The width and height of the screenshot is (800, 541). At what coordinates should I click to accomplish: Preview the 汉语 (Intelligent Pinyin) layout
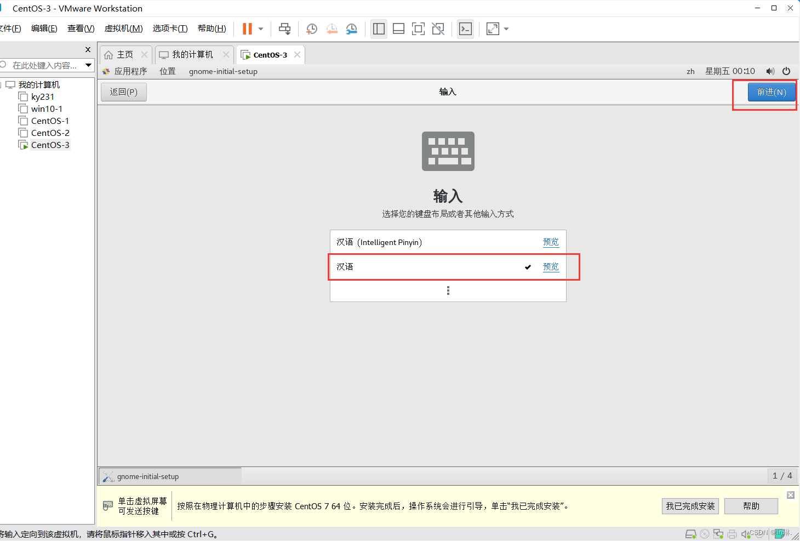551,242
